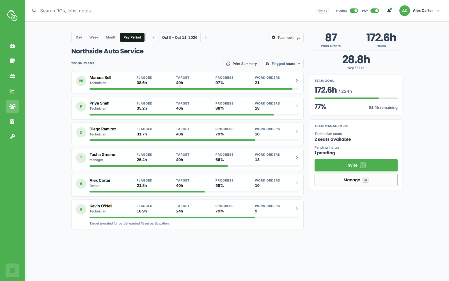Open the dashboard gauge icon in sidebar

click(12, 46)
